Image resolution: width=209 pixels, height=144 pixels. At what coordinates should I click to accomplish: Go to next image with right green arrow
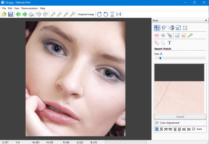pos(25,14)
